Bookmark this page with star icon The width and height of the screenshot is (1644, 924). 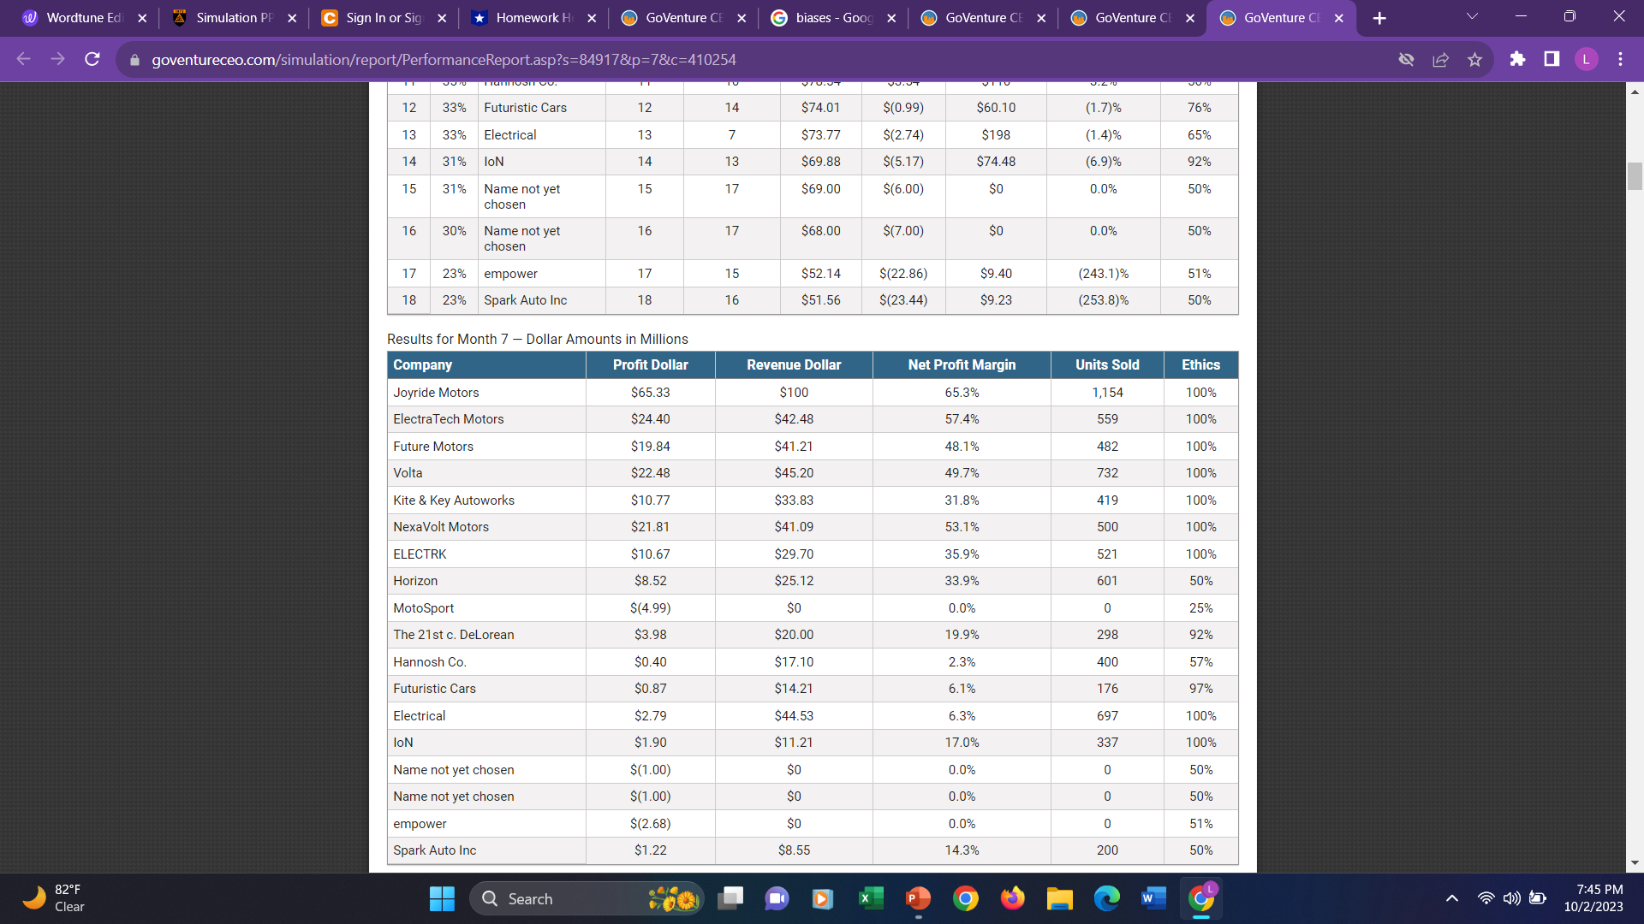[1474, 59]
